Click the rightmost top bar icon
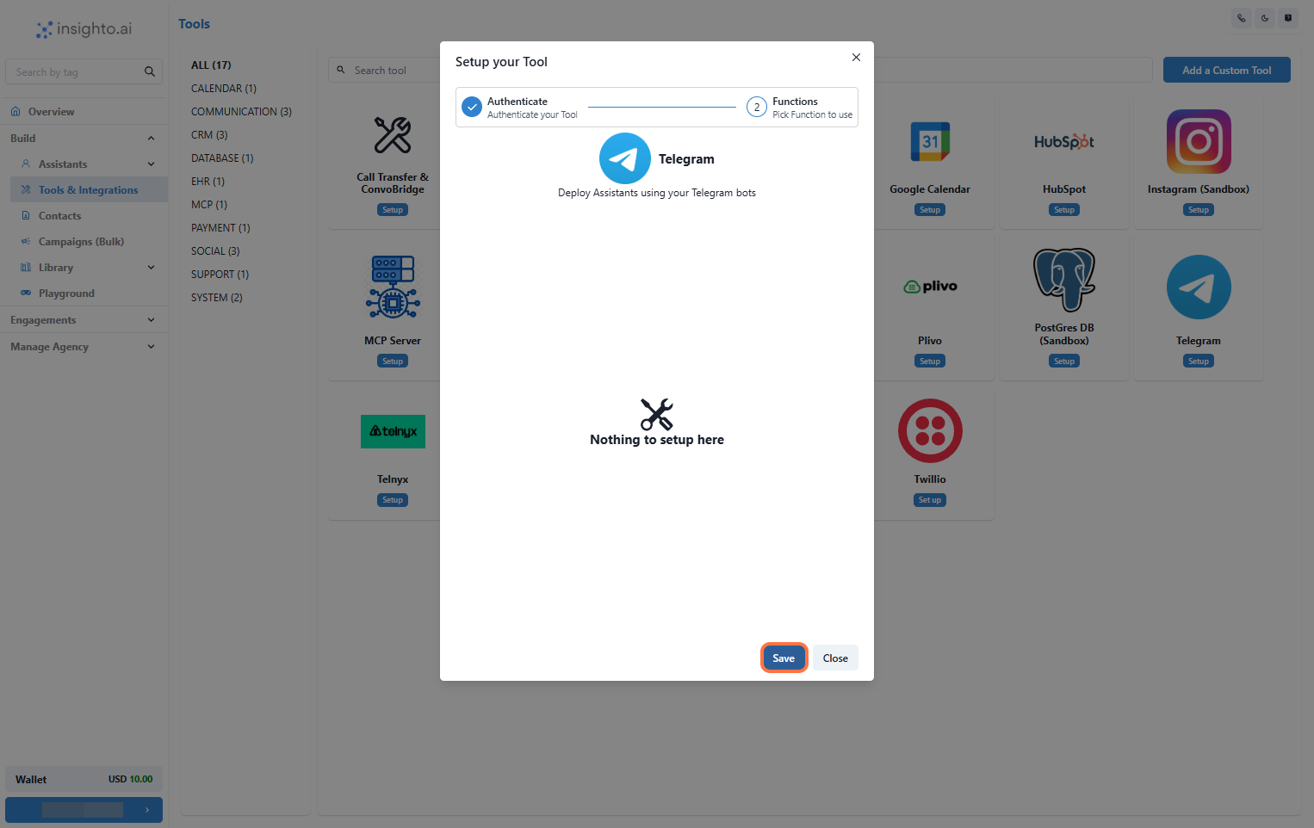The height and width of the screenshot is (828, 1314). [1288, 18]
